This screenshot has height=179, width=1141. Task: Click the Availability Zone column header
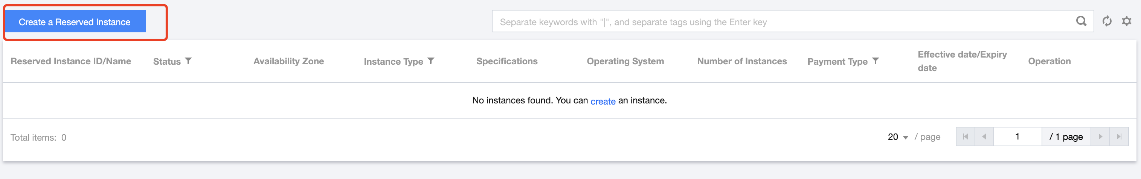[288, 61]
